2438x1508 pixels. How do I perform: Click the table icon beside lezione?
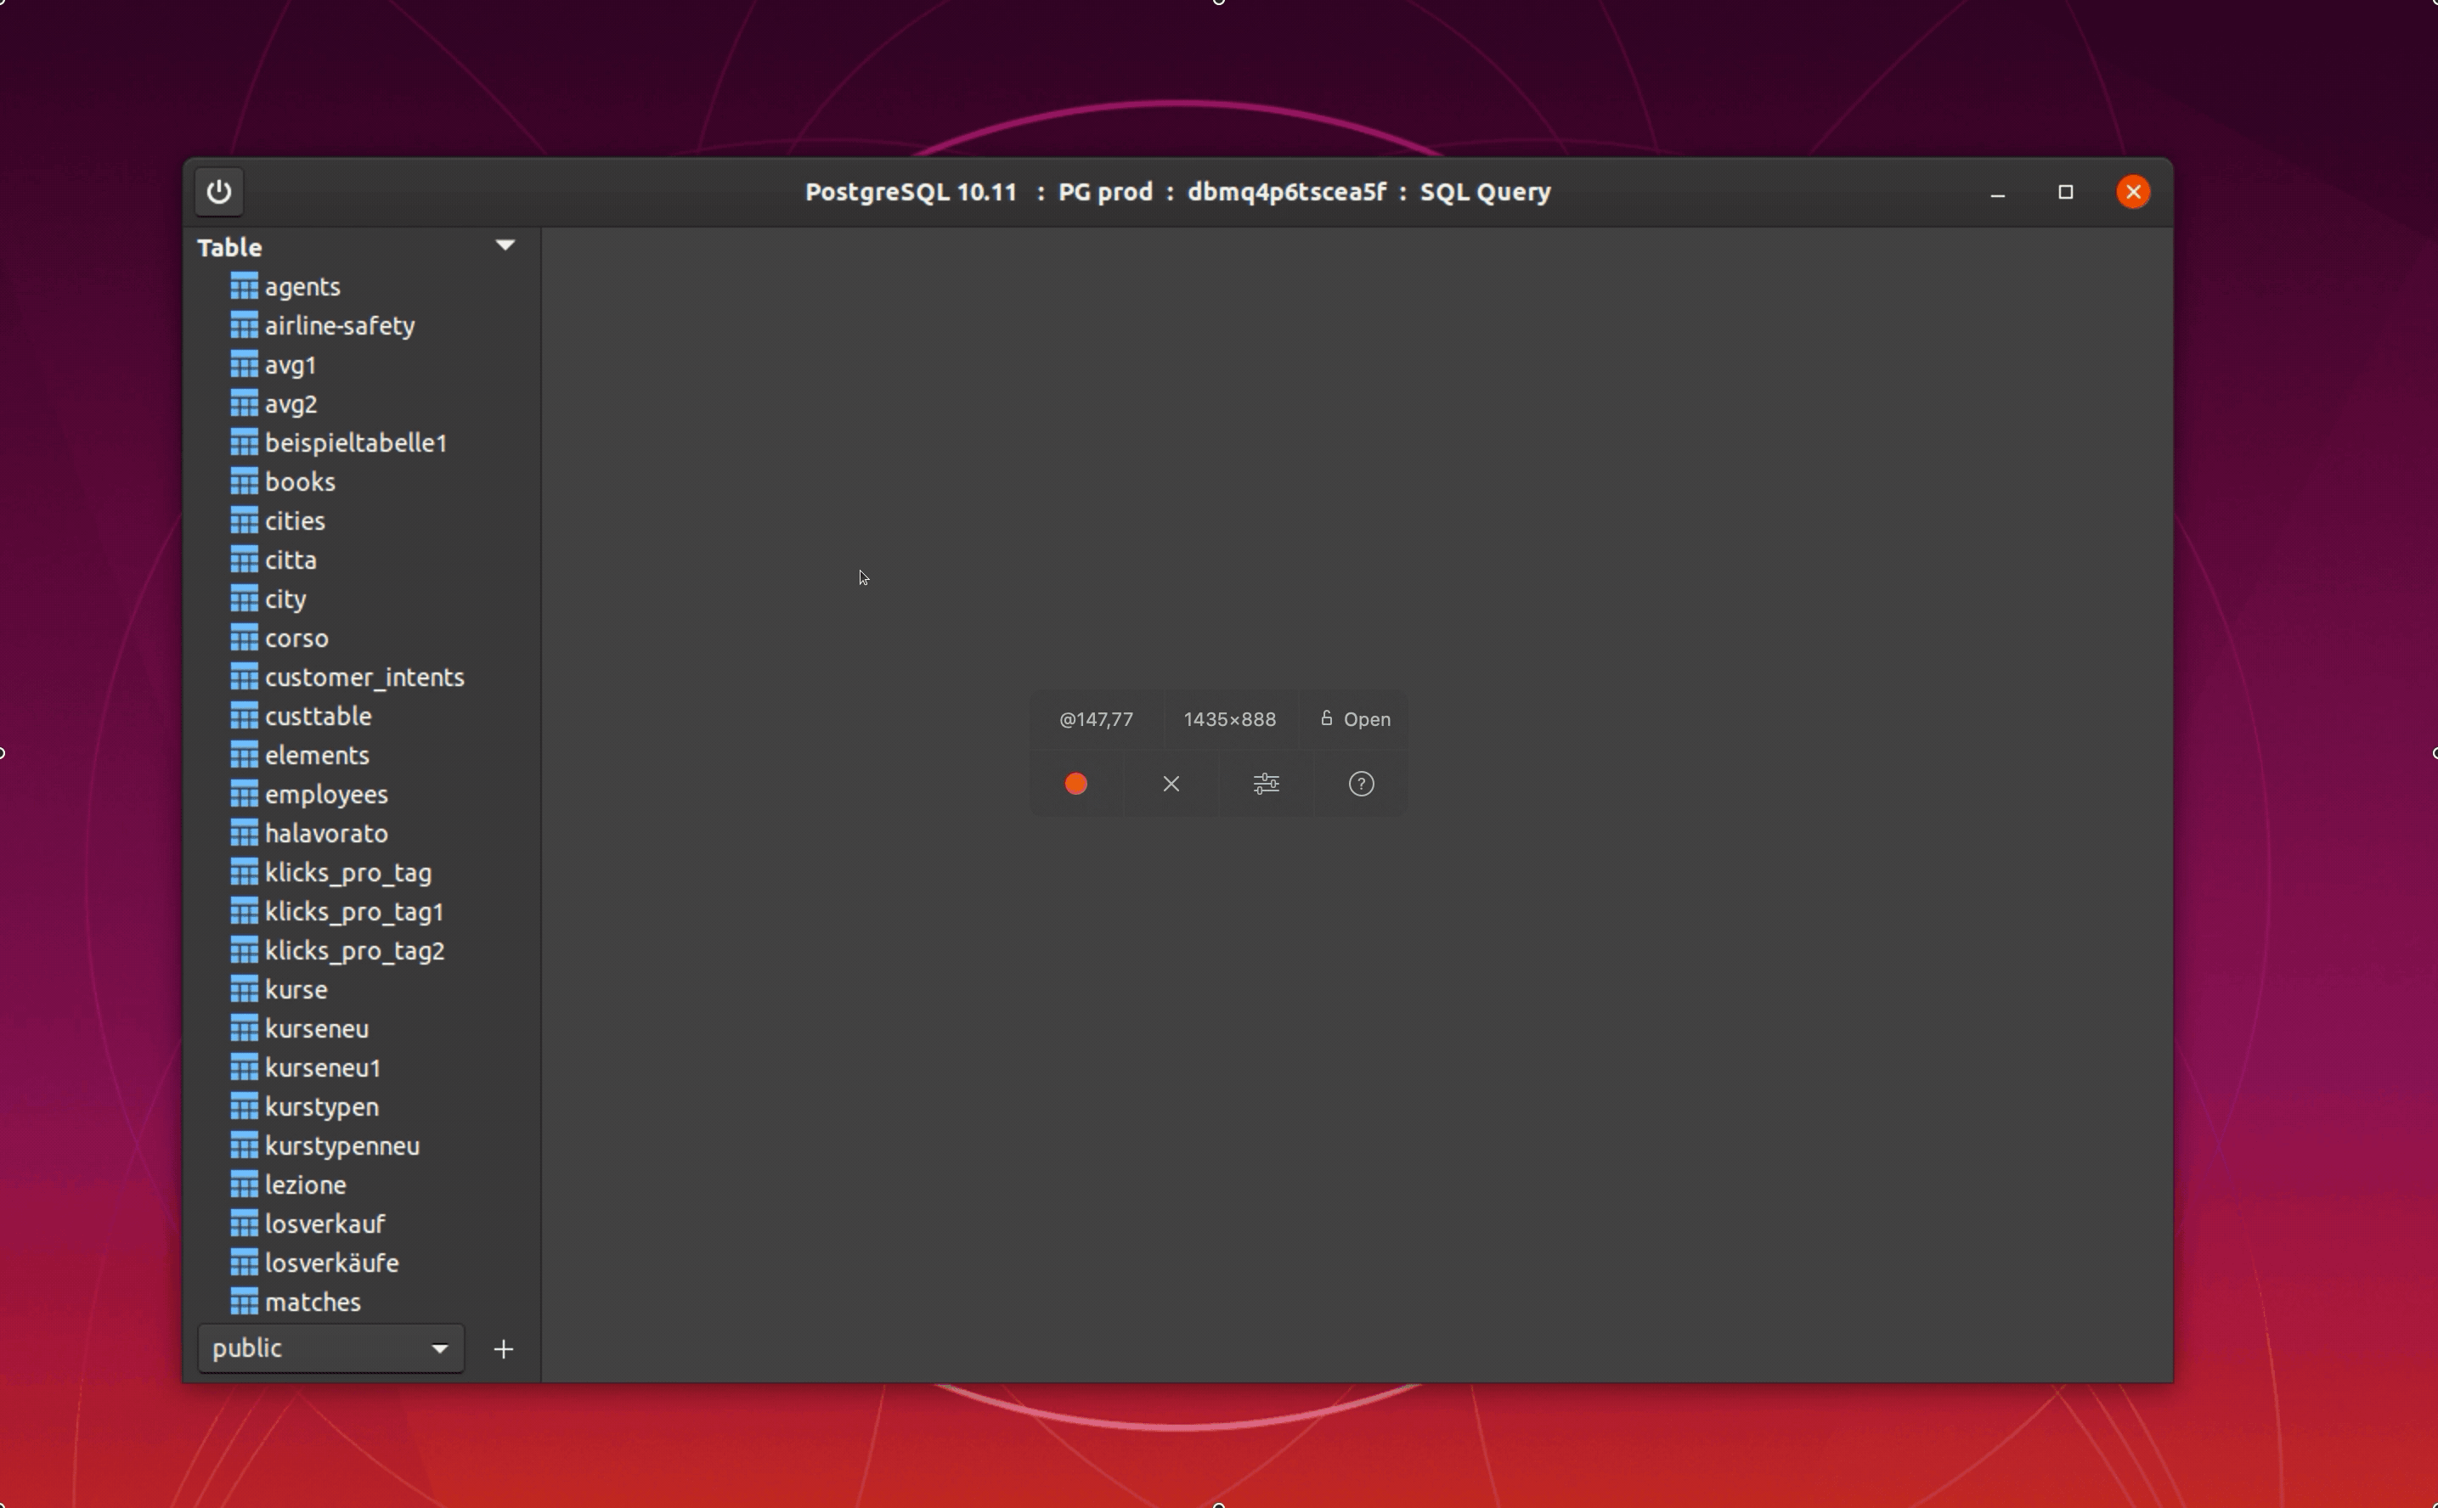point(245,1184)
